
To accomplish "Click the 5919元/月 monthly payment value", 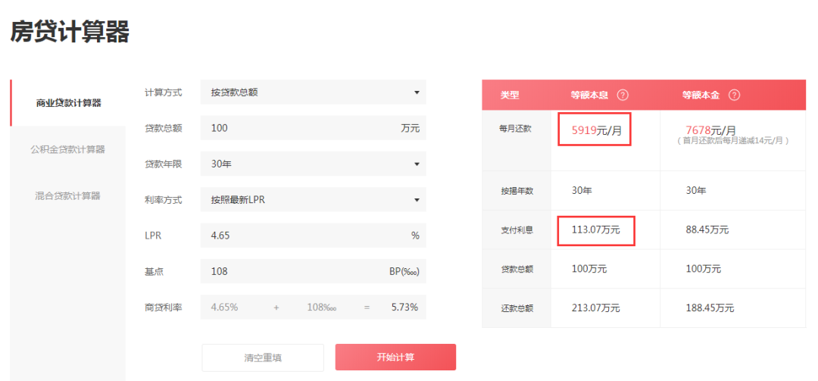I will pyautogui.click(x=596, y=130).
